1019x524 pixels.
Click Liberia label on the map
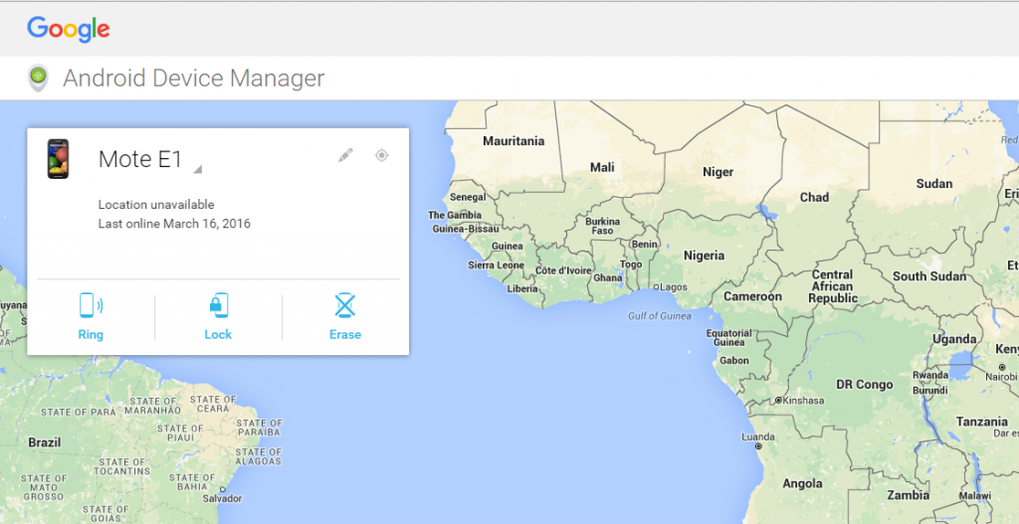click(x=522, y=288)
